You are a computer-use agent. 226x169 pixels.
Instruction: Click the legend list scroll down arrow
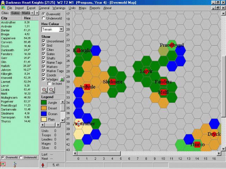click(x=63, y=120)
